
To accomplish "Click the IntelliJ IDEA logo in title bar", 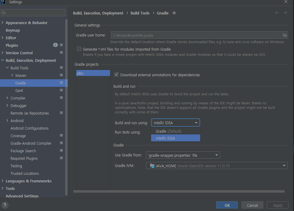I will pyautogui.click(x=3, y=2).
